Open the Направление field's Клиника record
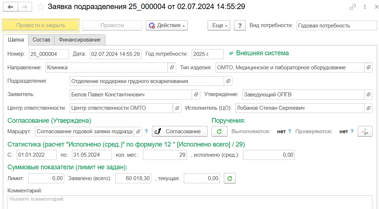 (172, 68)
